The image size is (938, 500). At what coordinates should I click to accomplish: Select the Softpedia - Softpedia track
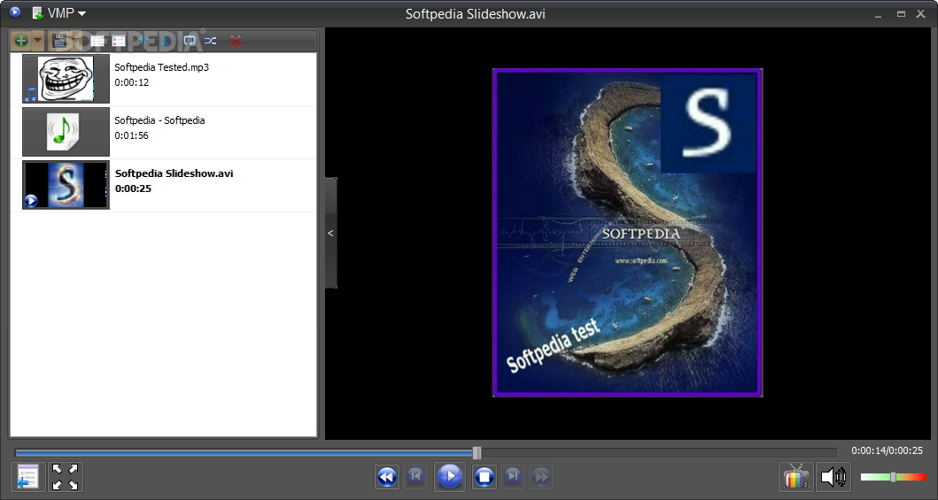[x=163, y=132]
